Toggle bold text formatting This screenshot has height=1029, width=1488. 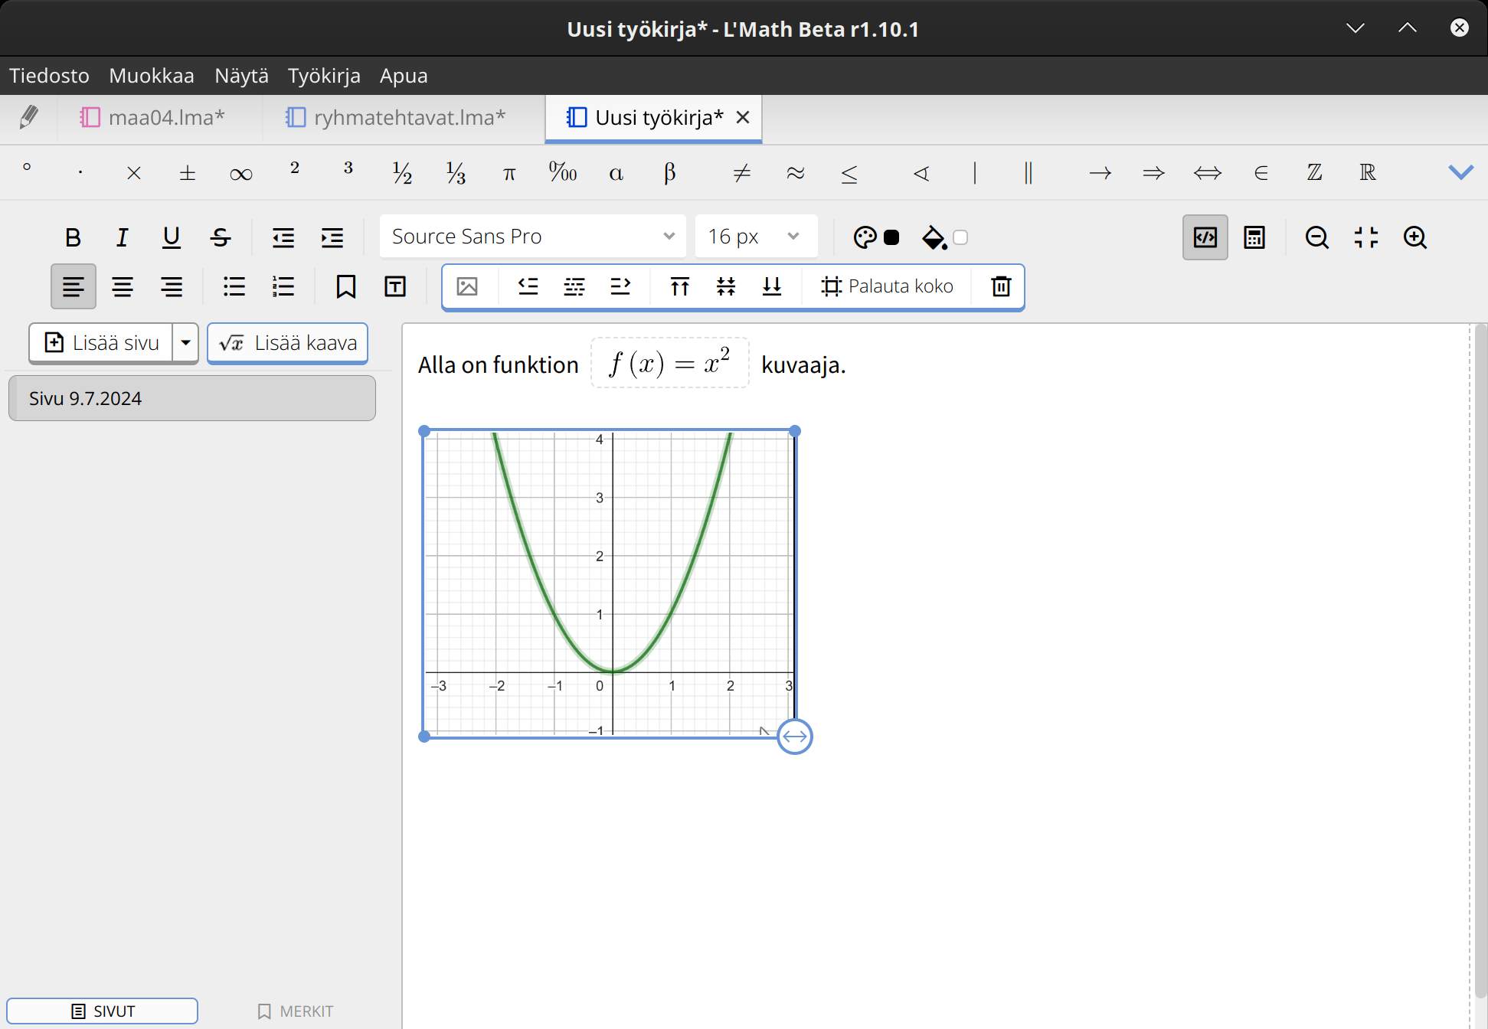pyautogui.click(x=73, y=237)
